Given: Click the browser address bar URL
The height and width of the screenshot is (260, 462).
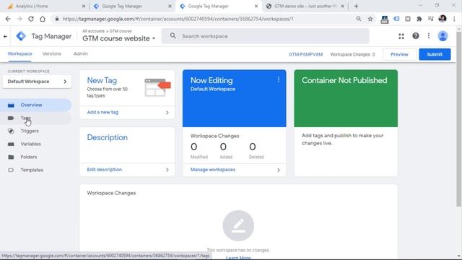Looking at the screenshot, I should (x=178, y=19).
